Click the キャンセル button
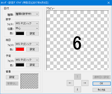The height and width of the screenshot is (94, 112). 102,90
